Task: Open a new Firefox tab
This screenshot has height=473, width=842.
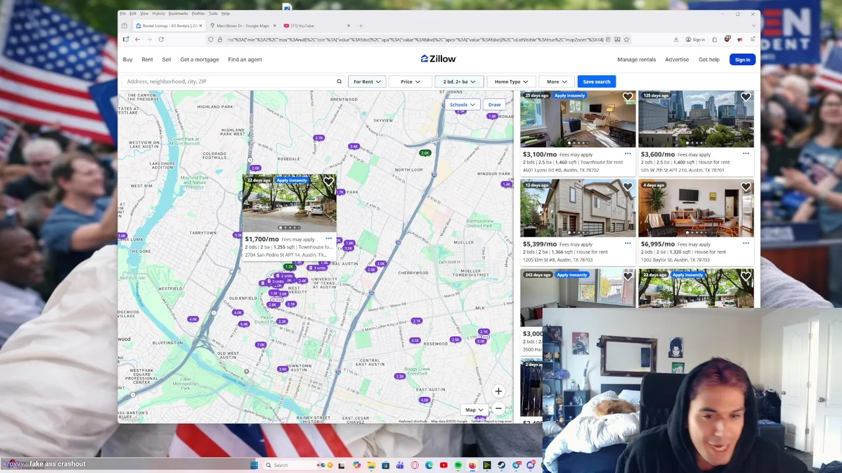Action: click(360, 26)
